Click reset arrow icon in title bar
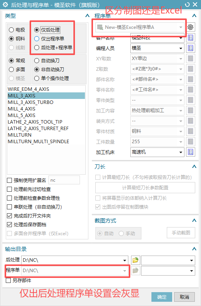This screenshot has height=306, width=201. [187, 5]
